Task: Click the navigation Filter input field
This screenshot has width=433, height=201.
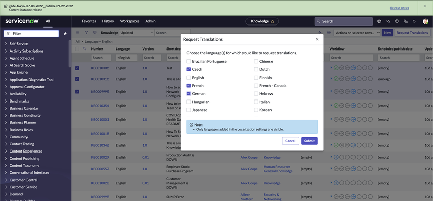Action: coord(31,34)
